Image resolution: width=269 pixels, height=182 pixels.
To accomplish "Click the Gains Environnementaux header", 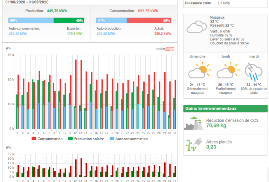I will pos(225,108).
